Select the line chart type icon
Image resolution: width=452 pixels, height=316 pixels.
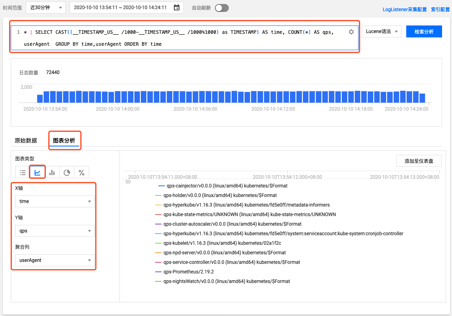click(x=37, y=172)
